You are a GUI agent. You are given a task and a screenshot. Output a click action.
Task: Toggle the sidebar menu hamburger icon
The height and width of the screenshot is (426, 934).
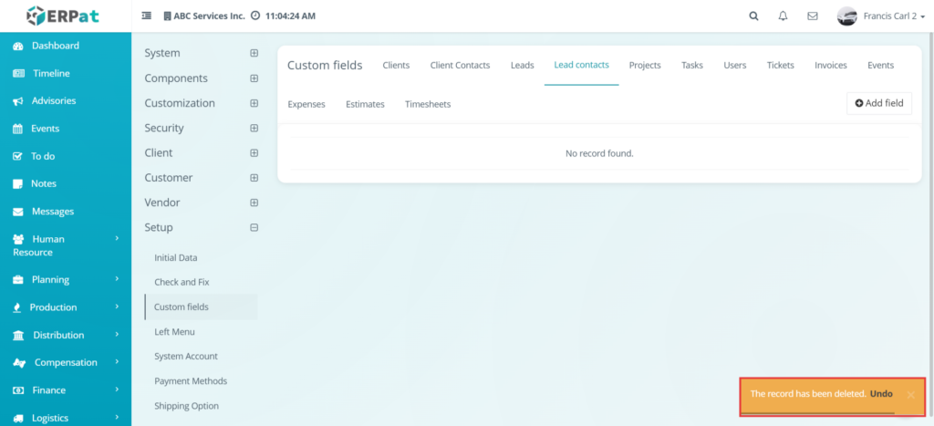click(146, 16)
